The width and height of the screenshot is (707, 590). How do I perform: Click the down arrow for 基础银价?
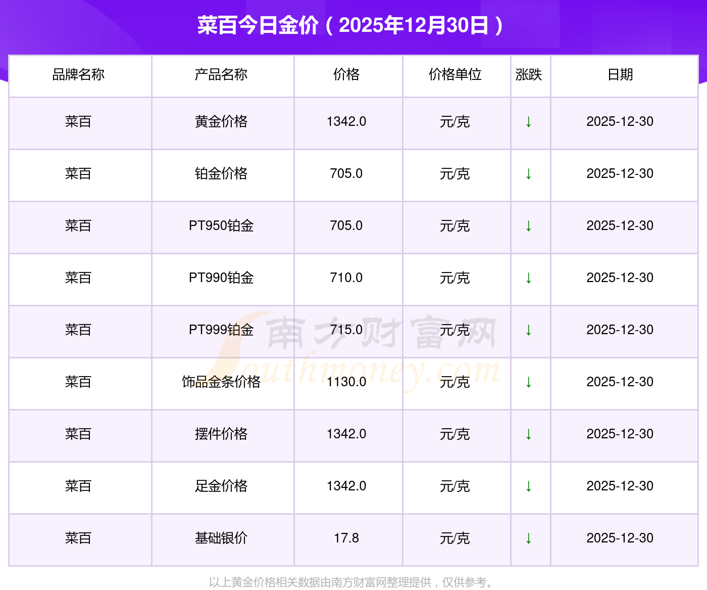[528, 538]
